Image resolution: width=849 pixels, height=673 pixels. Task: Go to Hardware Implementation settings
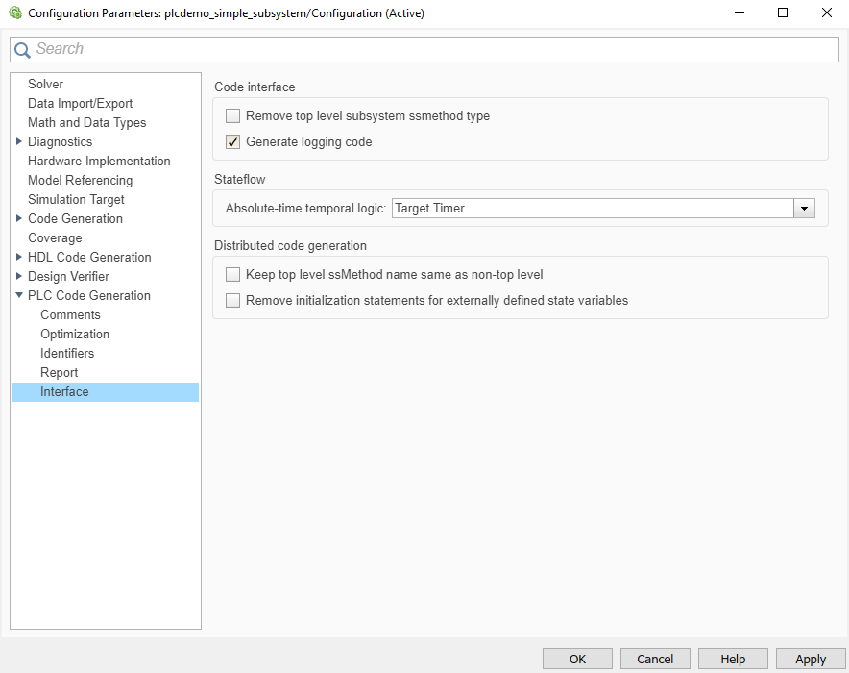pyautogui.click(x=99, y=162)
